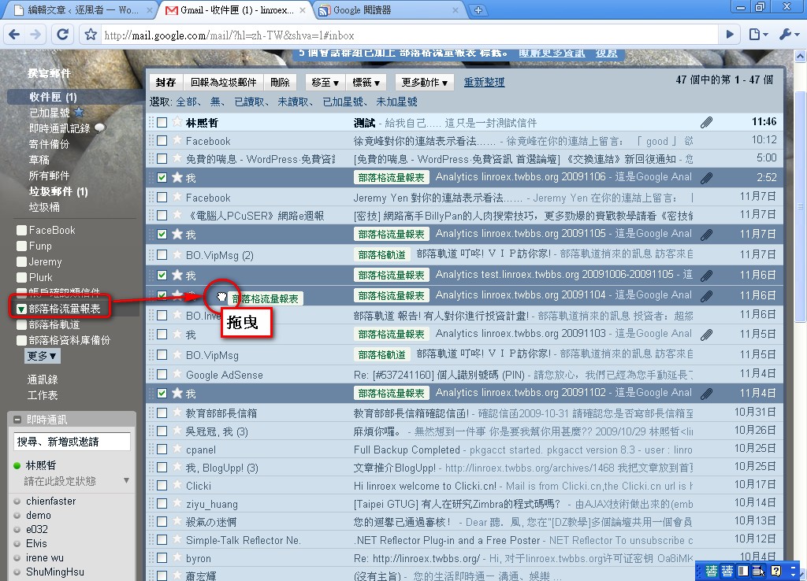Image resolution: width=807 pixels, height=581 pixels.
Task: Click the 封存 archive button
Action: [x=165, y=82]
